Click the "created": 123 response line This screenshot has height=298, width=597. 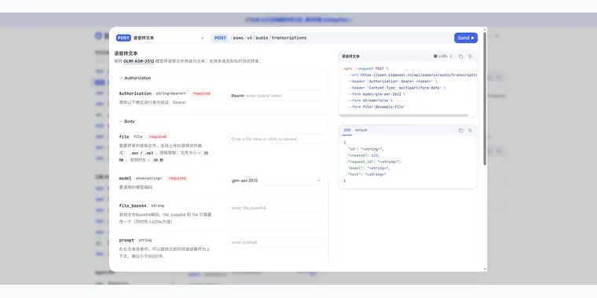tap(364, 155)
